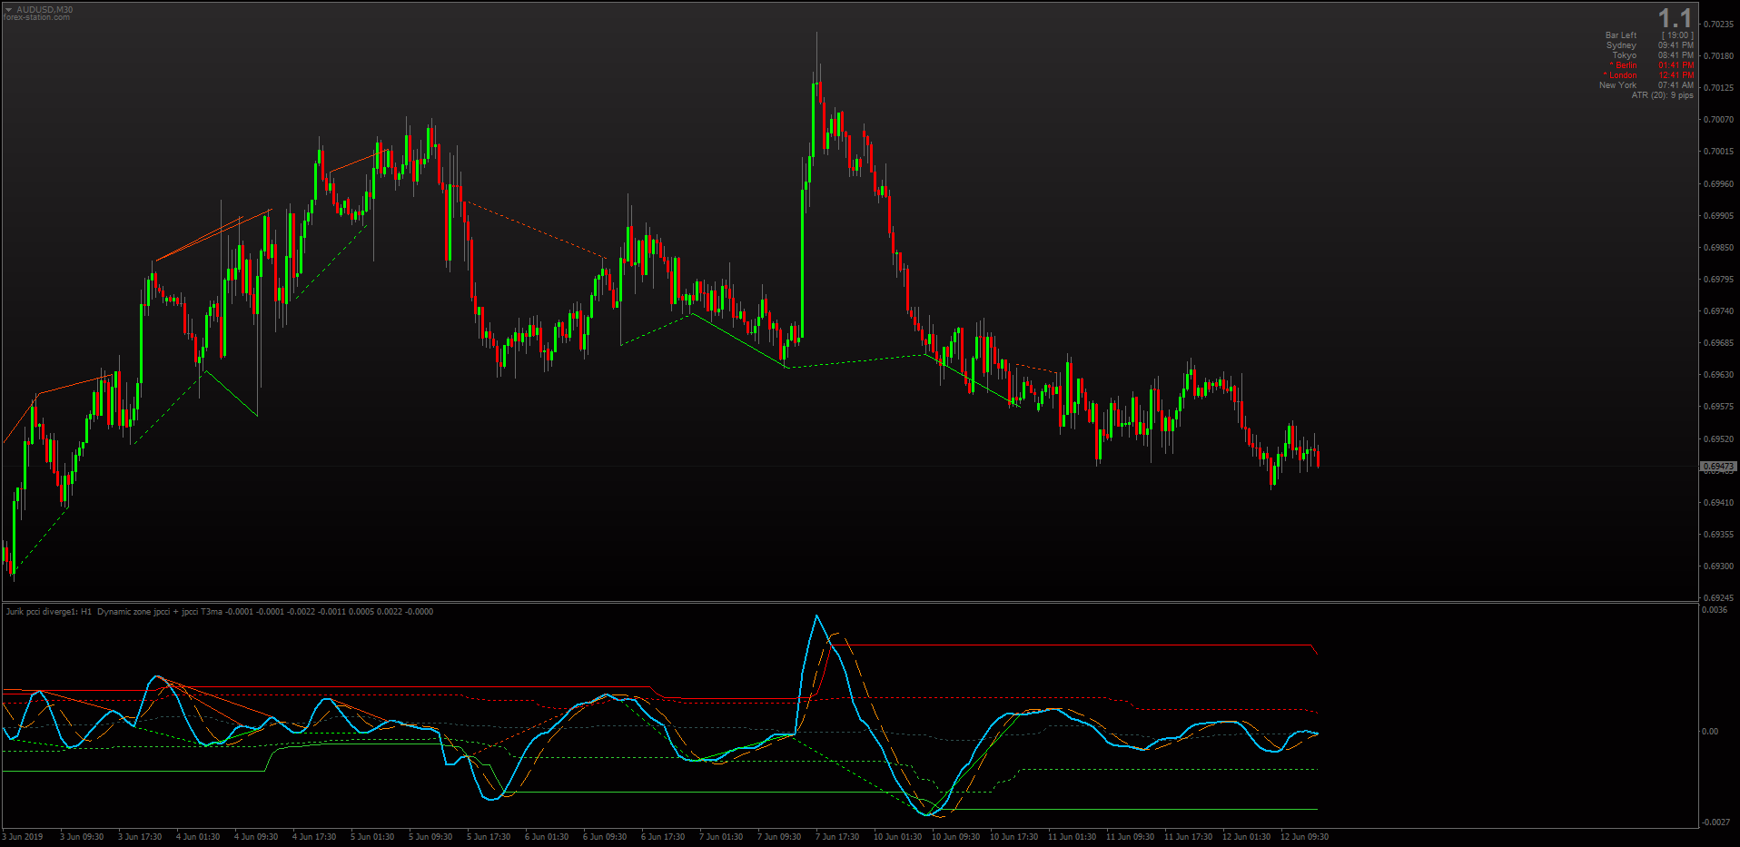Click the 0.00 level on indicator scale
This screenshot has height=847, width=1740.
(1710, 732)
